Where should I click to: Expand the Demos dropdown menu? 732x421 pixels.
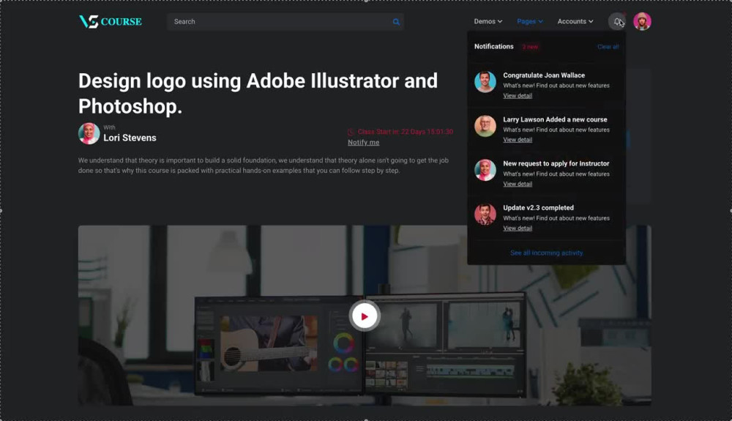488,21
